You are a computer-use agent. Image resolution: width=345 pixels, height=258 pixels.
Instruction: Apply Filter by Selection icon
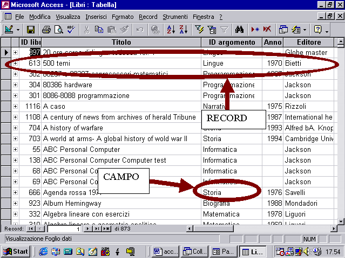click(x=199, y=30)
